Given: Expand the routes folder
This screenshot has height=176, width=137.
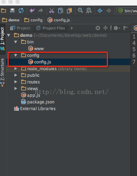Looking at the screenshot, I should [15, 82].
